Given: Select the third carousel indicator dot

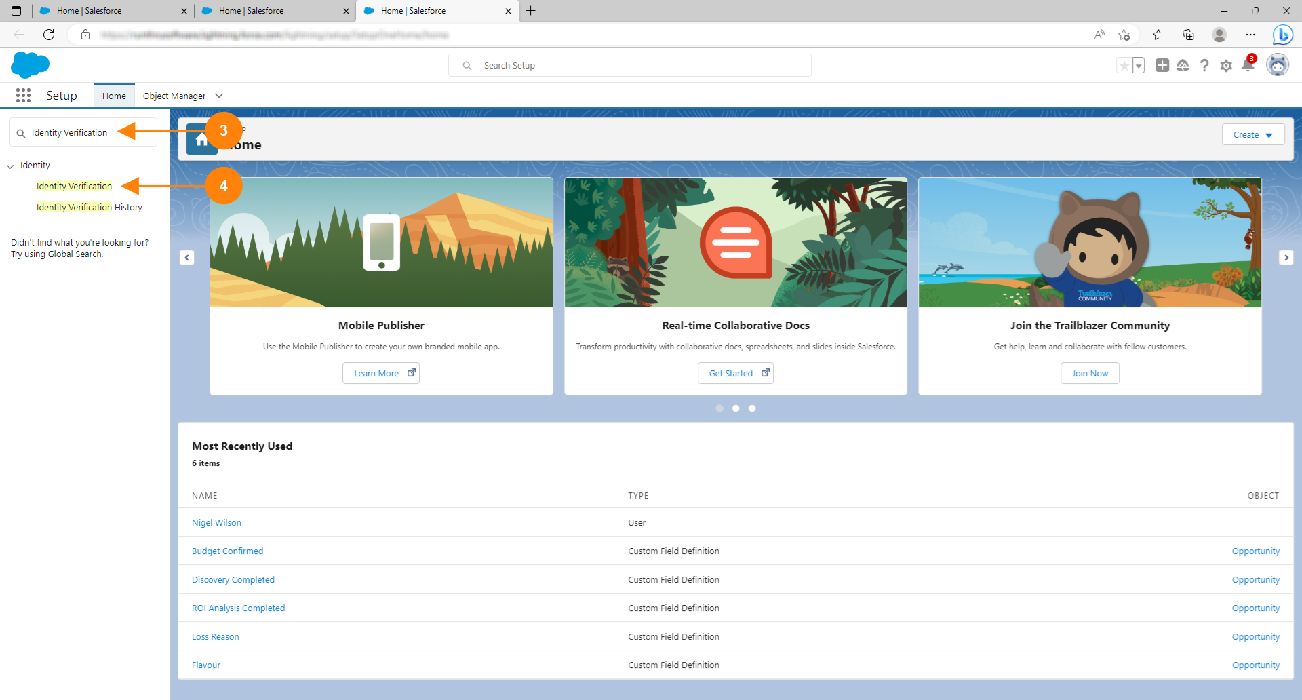Looking at the screenshot, I should (x=752, y=408).
